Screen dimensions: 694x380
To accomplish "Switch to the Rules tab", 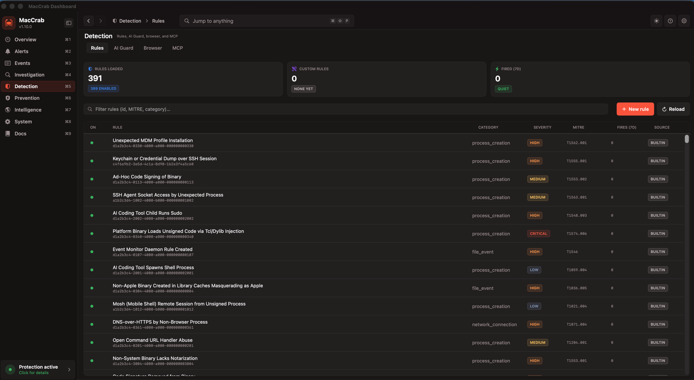I will pos(97,48).
